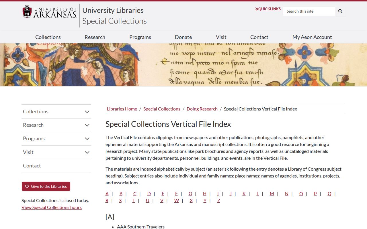Expand the Programs sidebar chevron
The image size is (367, 229).
pyautogui.click(x=87, y=139)
